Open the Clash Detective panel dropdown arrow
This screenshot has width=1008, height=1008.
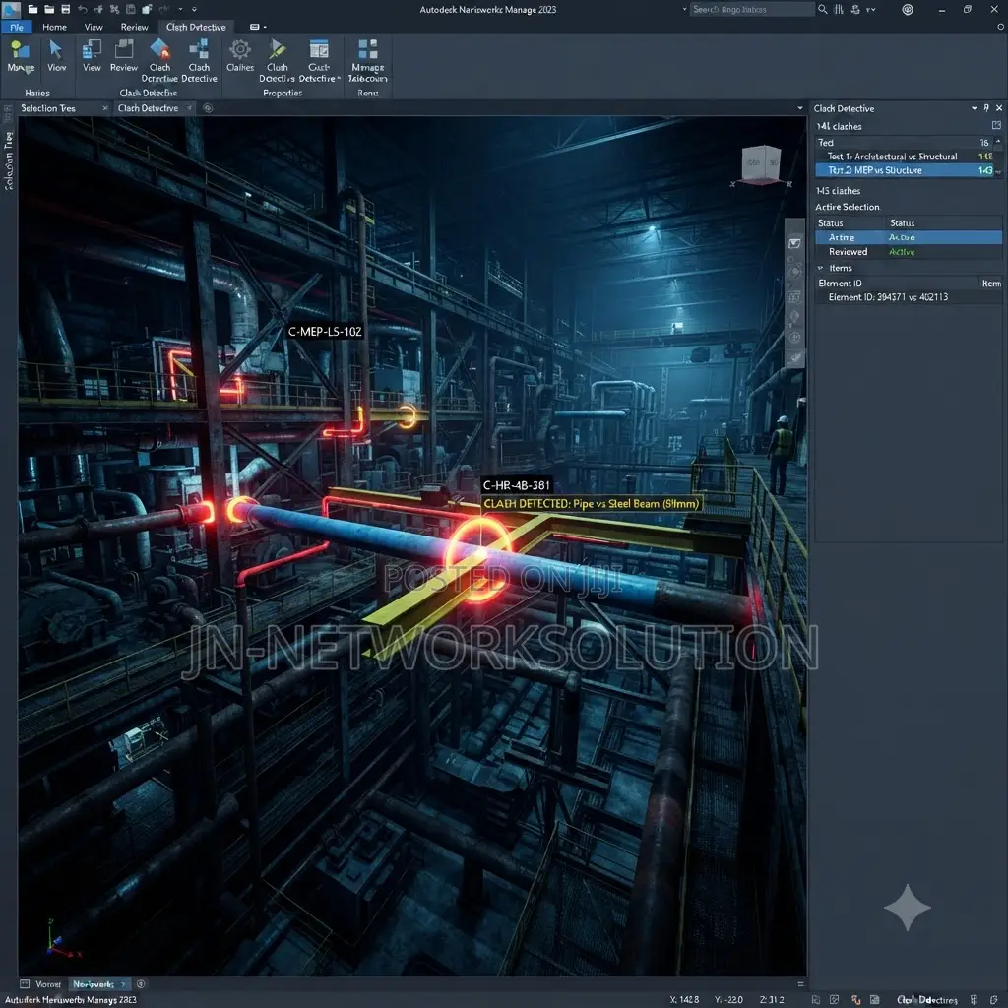(x=975, y=108)
